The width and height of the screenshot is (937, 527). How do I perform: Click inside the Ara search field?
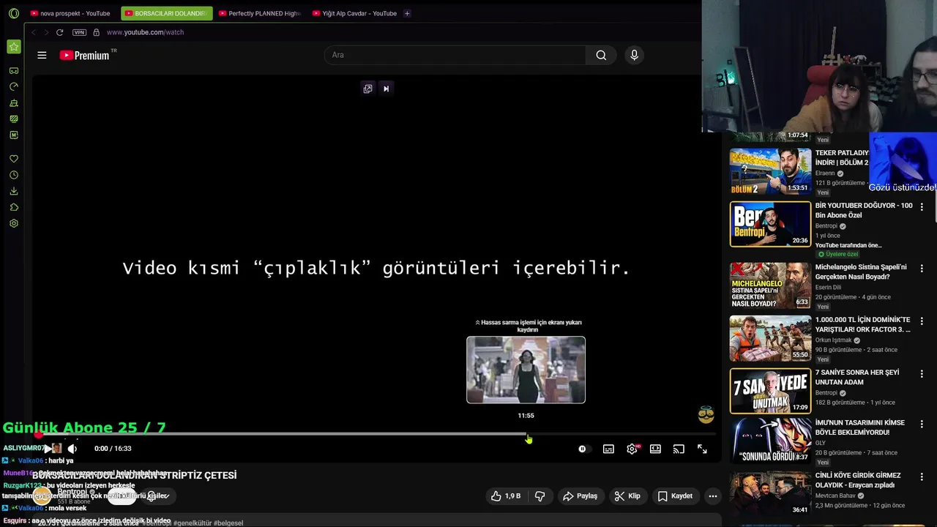[455, 55]
